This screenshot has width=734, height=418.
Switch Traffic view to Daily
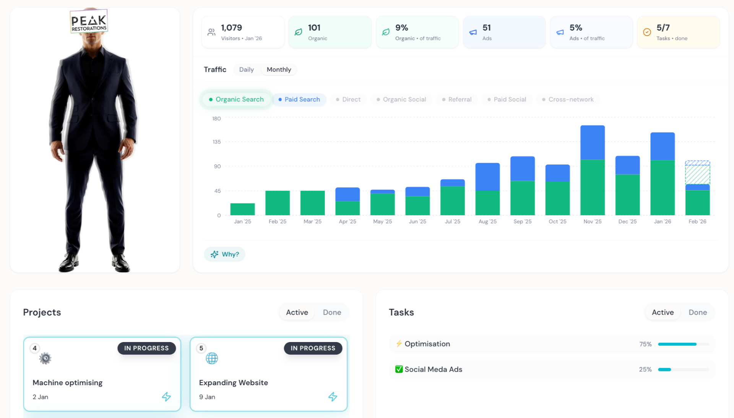246,69
